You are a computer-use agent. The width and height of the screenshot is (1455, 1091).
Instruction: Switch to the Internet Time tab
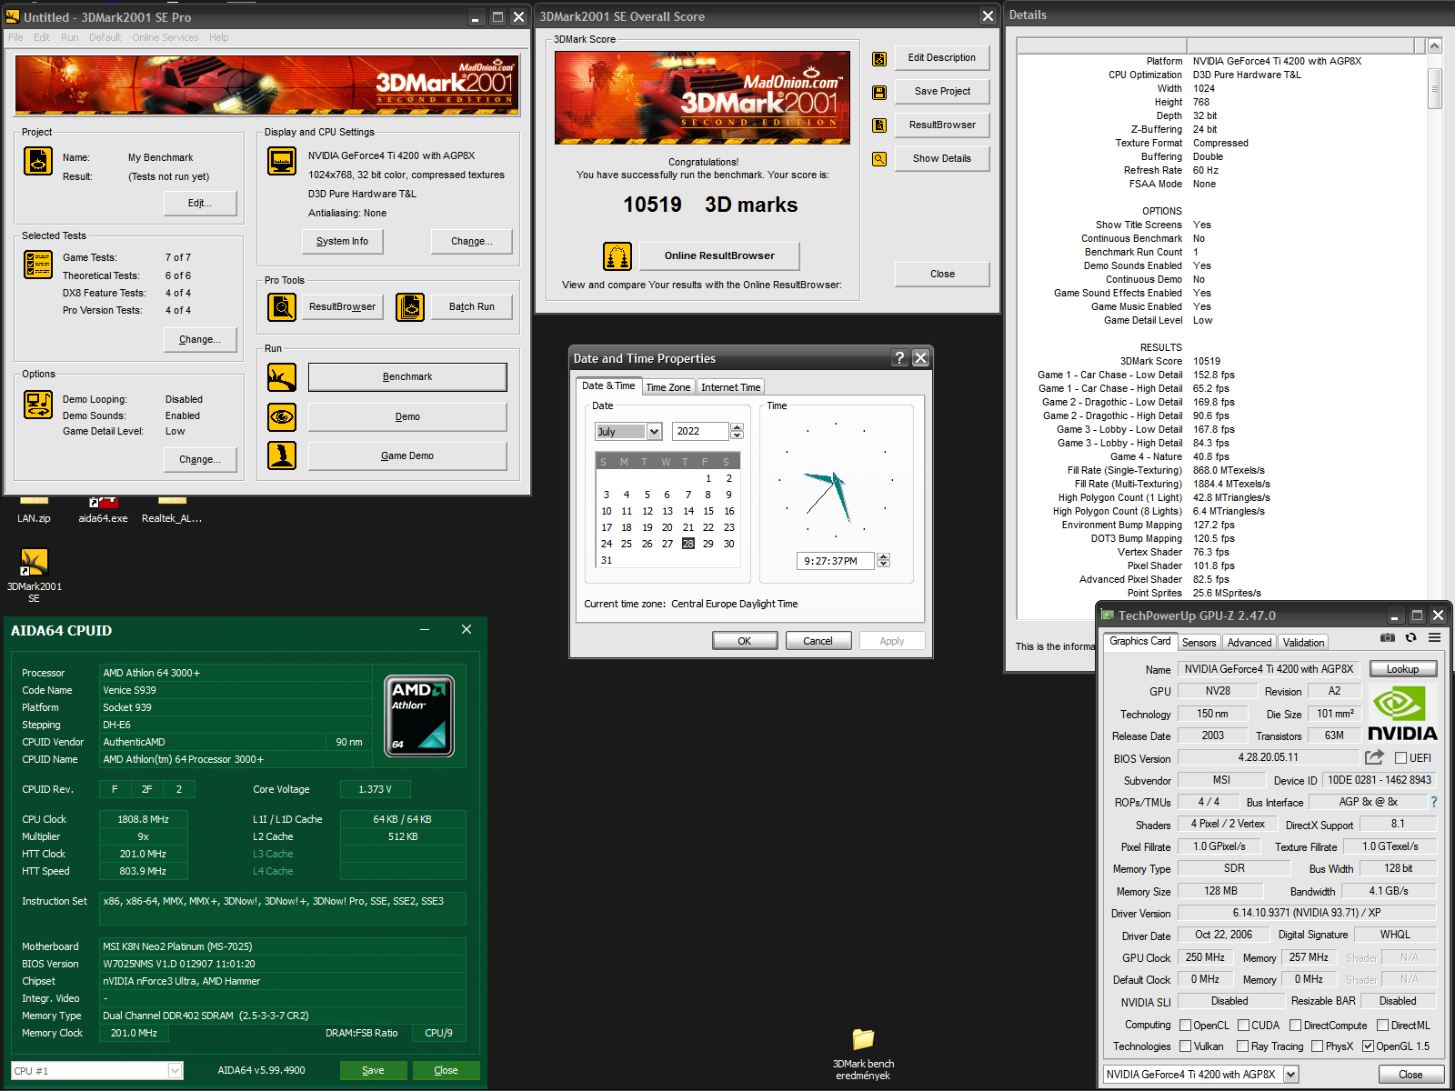click(x=730, y=387)
